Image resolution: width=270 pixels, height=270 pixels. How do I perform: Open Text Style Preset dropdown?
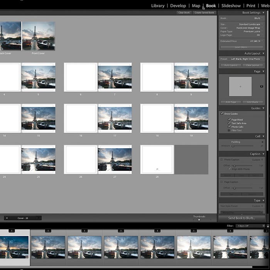pyautogui.click(x=257, y=206)
